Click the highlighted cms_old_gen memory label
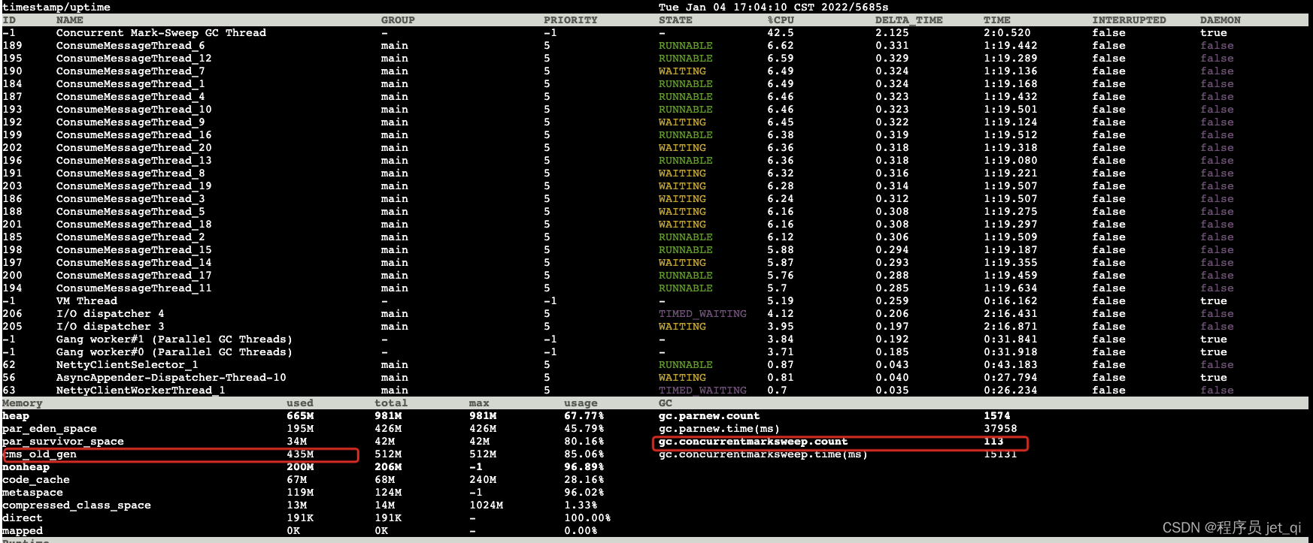This screenshot has width=1313, height=543. (41, 454)
